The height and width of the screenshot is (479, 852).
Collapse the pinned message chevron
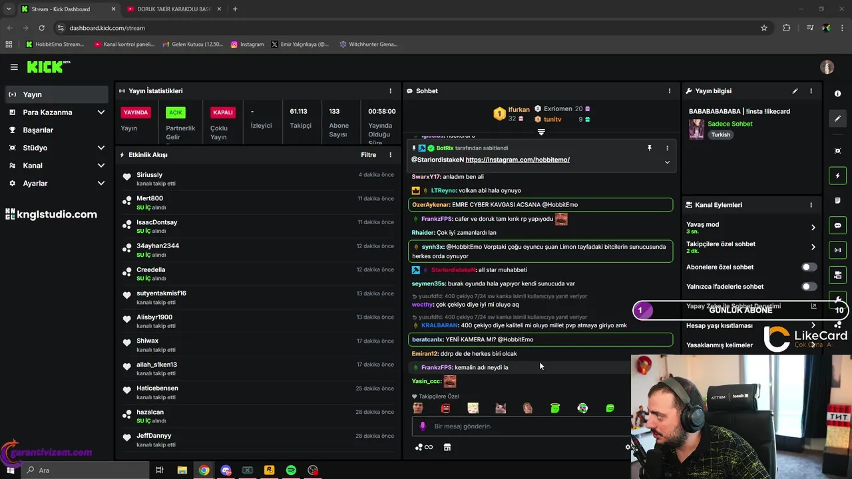667,162
